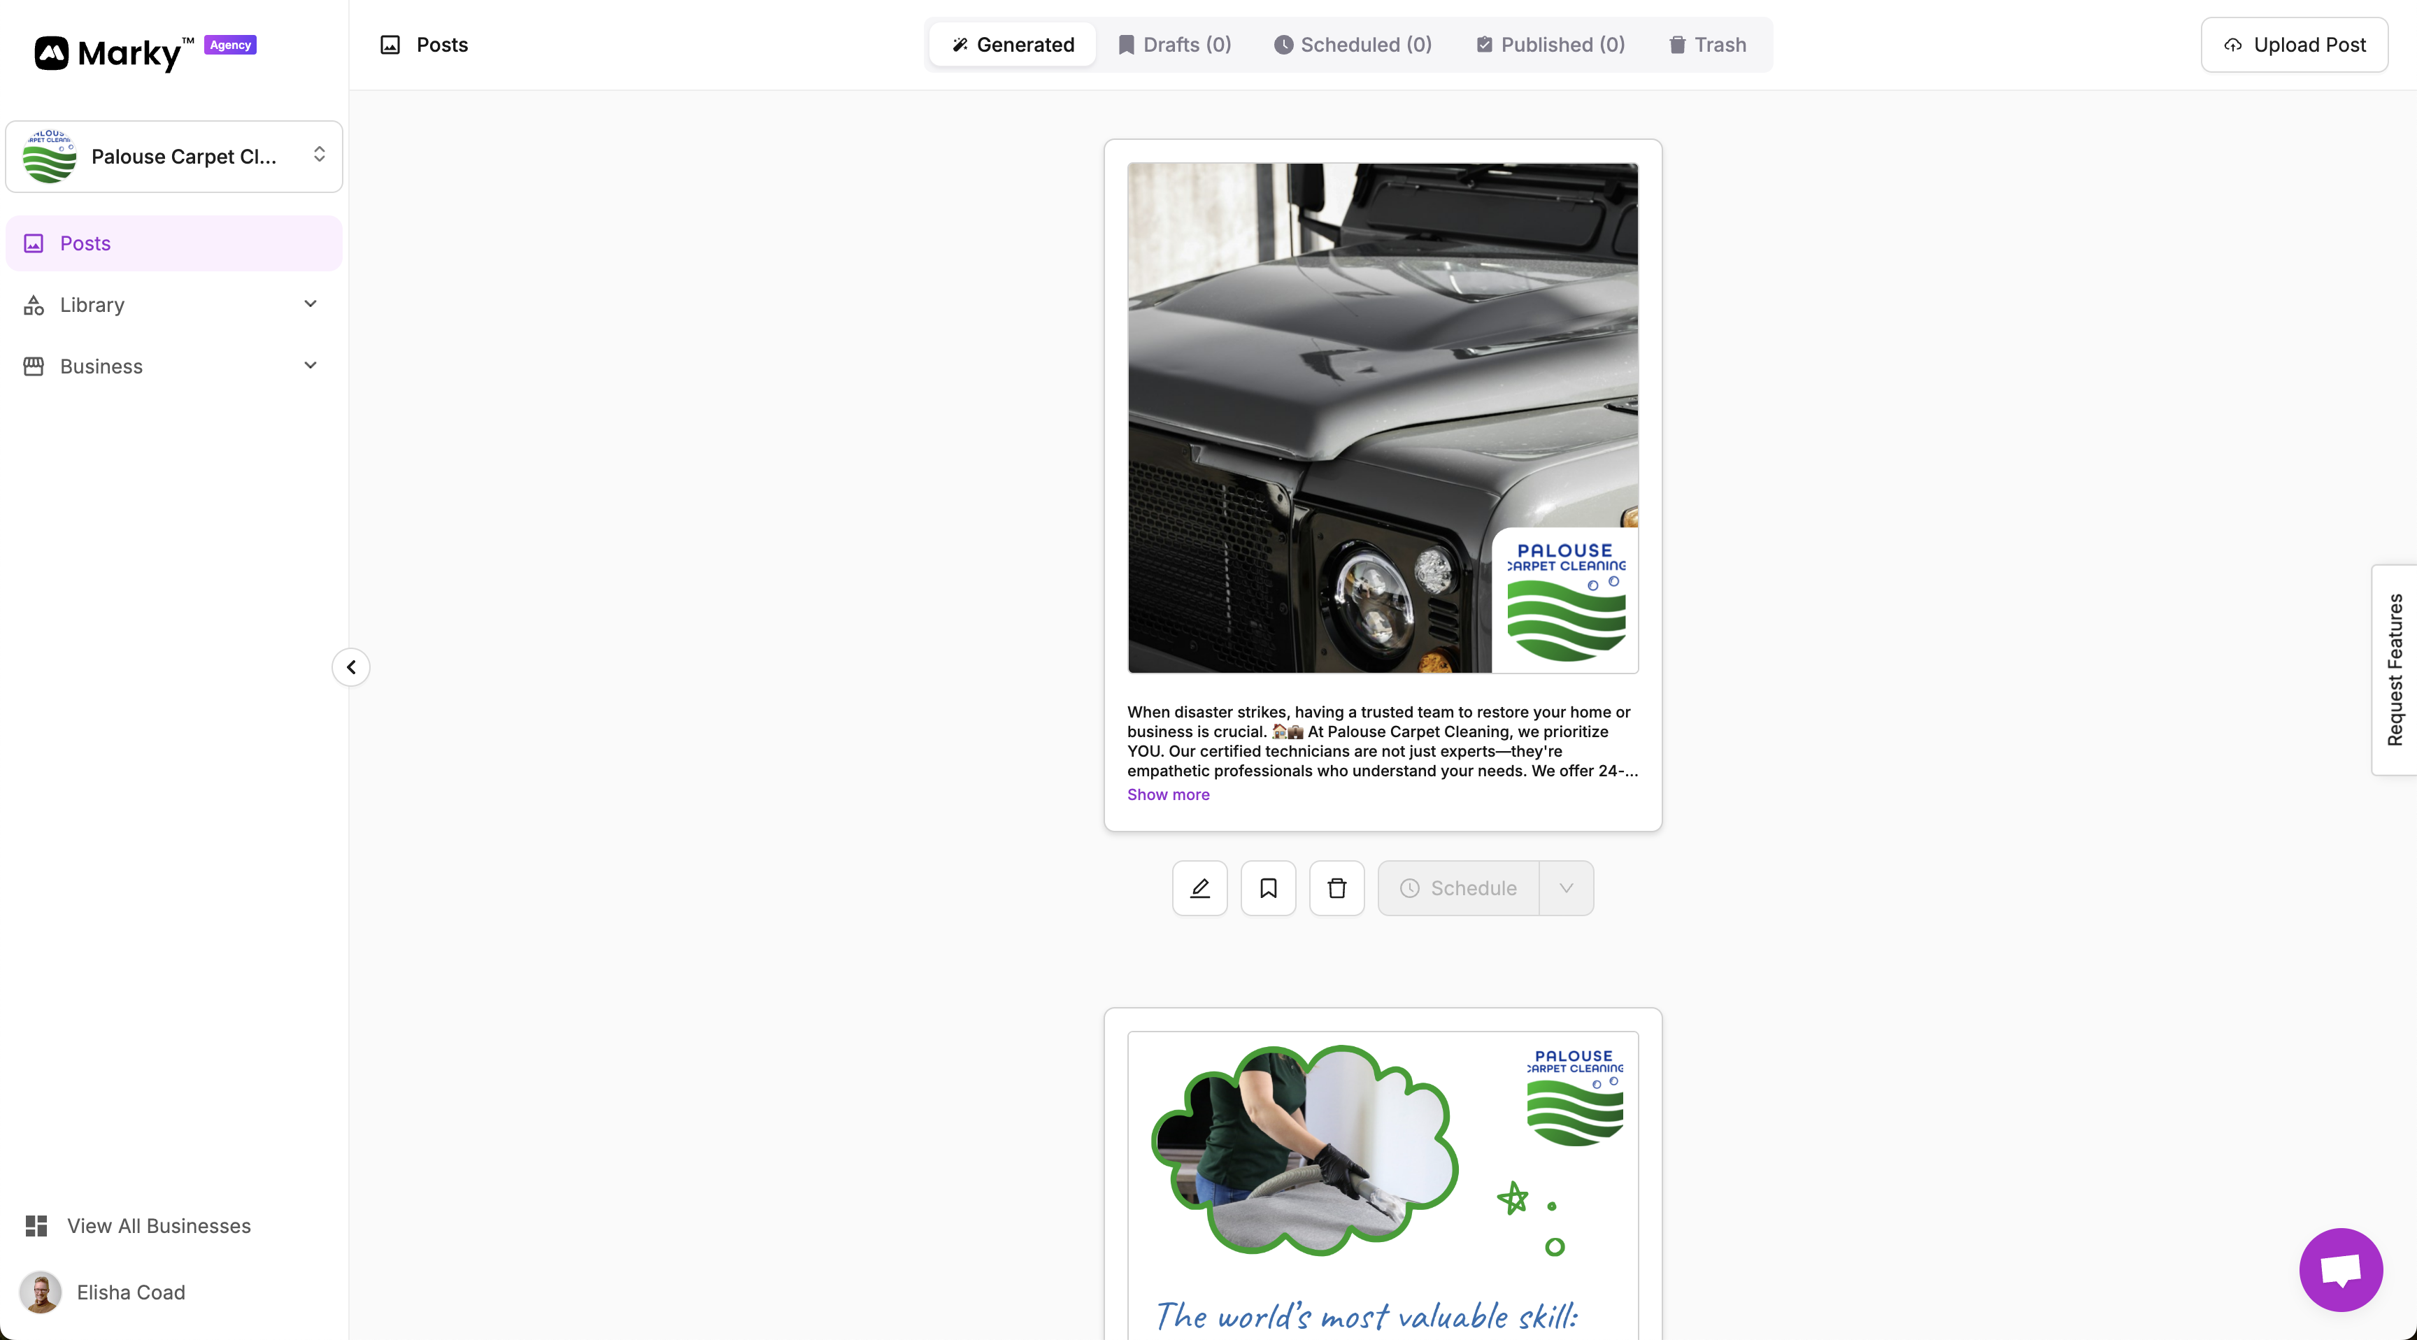This screenshot has width=2417, height=1340.
Task: Open the Request Features side tab
Action: pos(2395,669)
